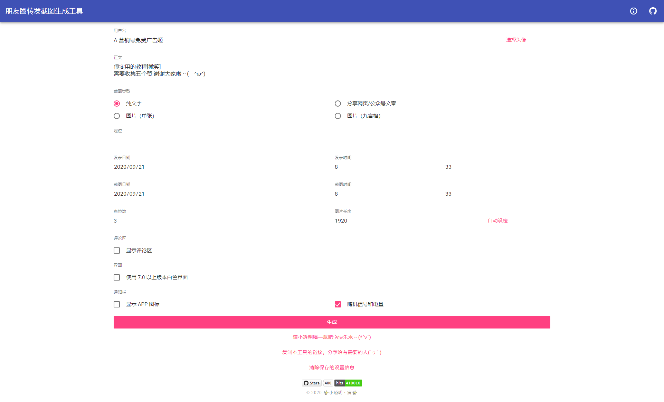The height and width of the screenshot is (402, 664).
Task: Click the 自动设定 button
Action: click(498, 220)
